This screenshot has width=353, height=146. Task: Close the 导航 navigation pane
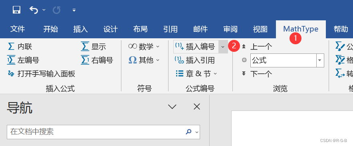pyautogui.click(x=197, y=107)
